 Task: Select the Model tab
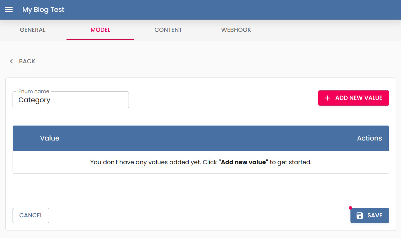[x=100, y=30]
